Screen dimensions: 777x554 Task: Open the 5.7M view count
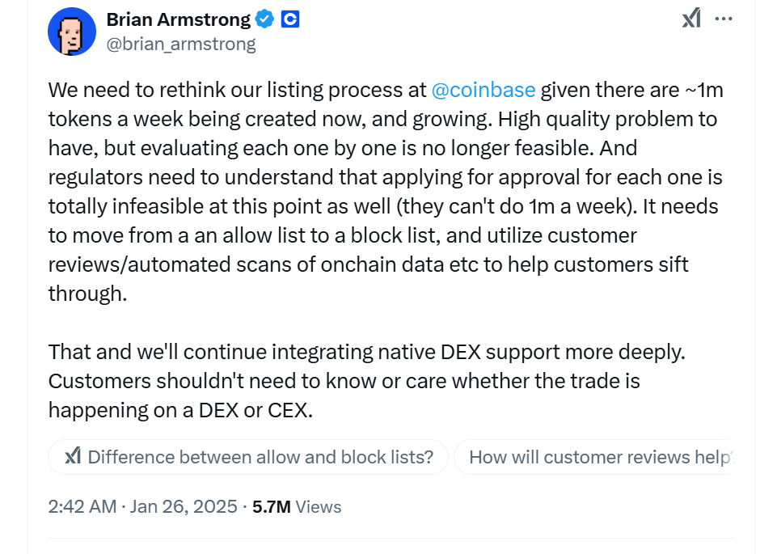point(272,507)
